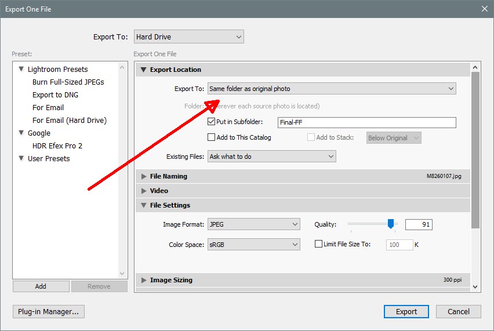494x331 pixels.
Task: Enable Add to This Catalog checkbox
Action: 212,137
